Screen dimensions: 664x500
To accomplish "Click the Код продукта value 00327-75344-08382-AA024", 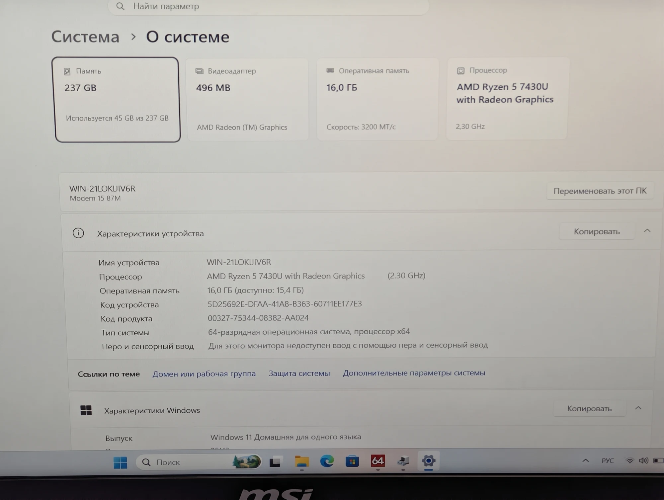I will 258,318.
